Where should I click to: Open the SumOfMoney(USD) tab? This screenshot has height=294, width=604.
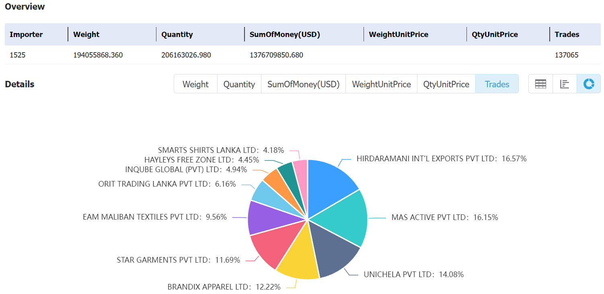(303, 84)
